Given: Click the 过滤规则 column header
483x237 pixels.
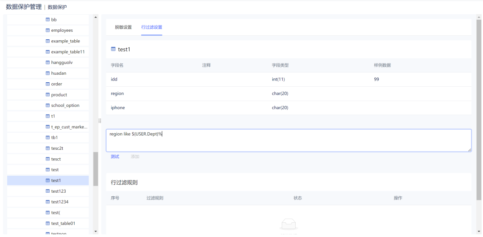Looking at the screenshot, I should [155, 198].
